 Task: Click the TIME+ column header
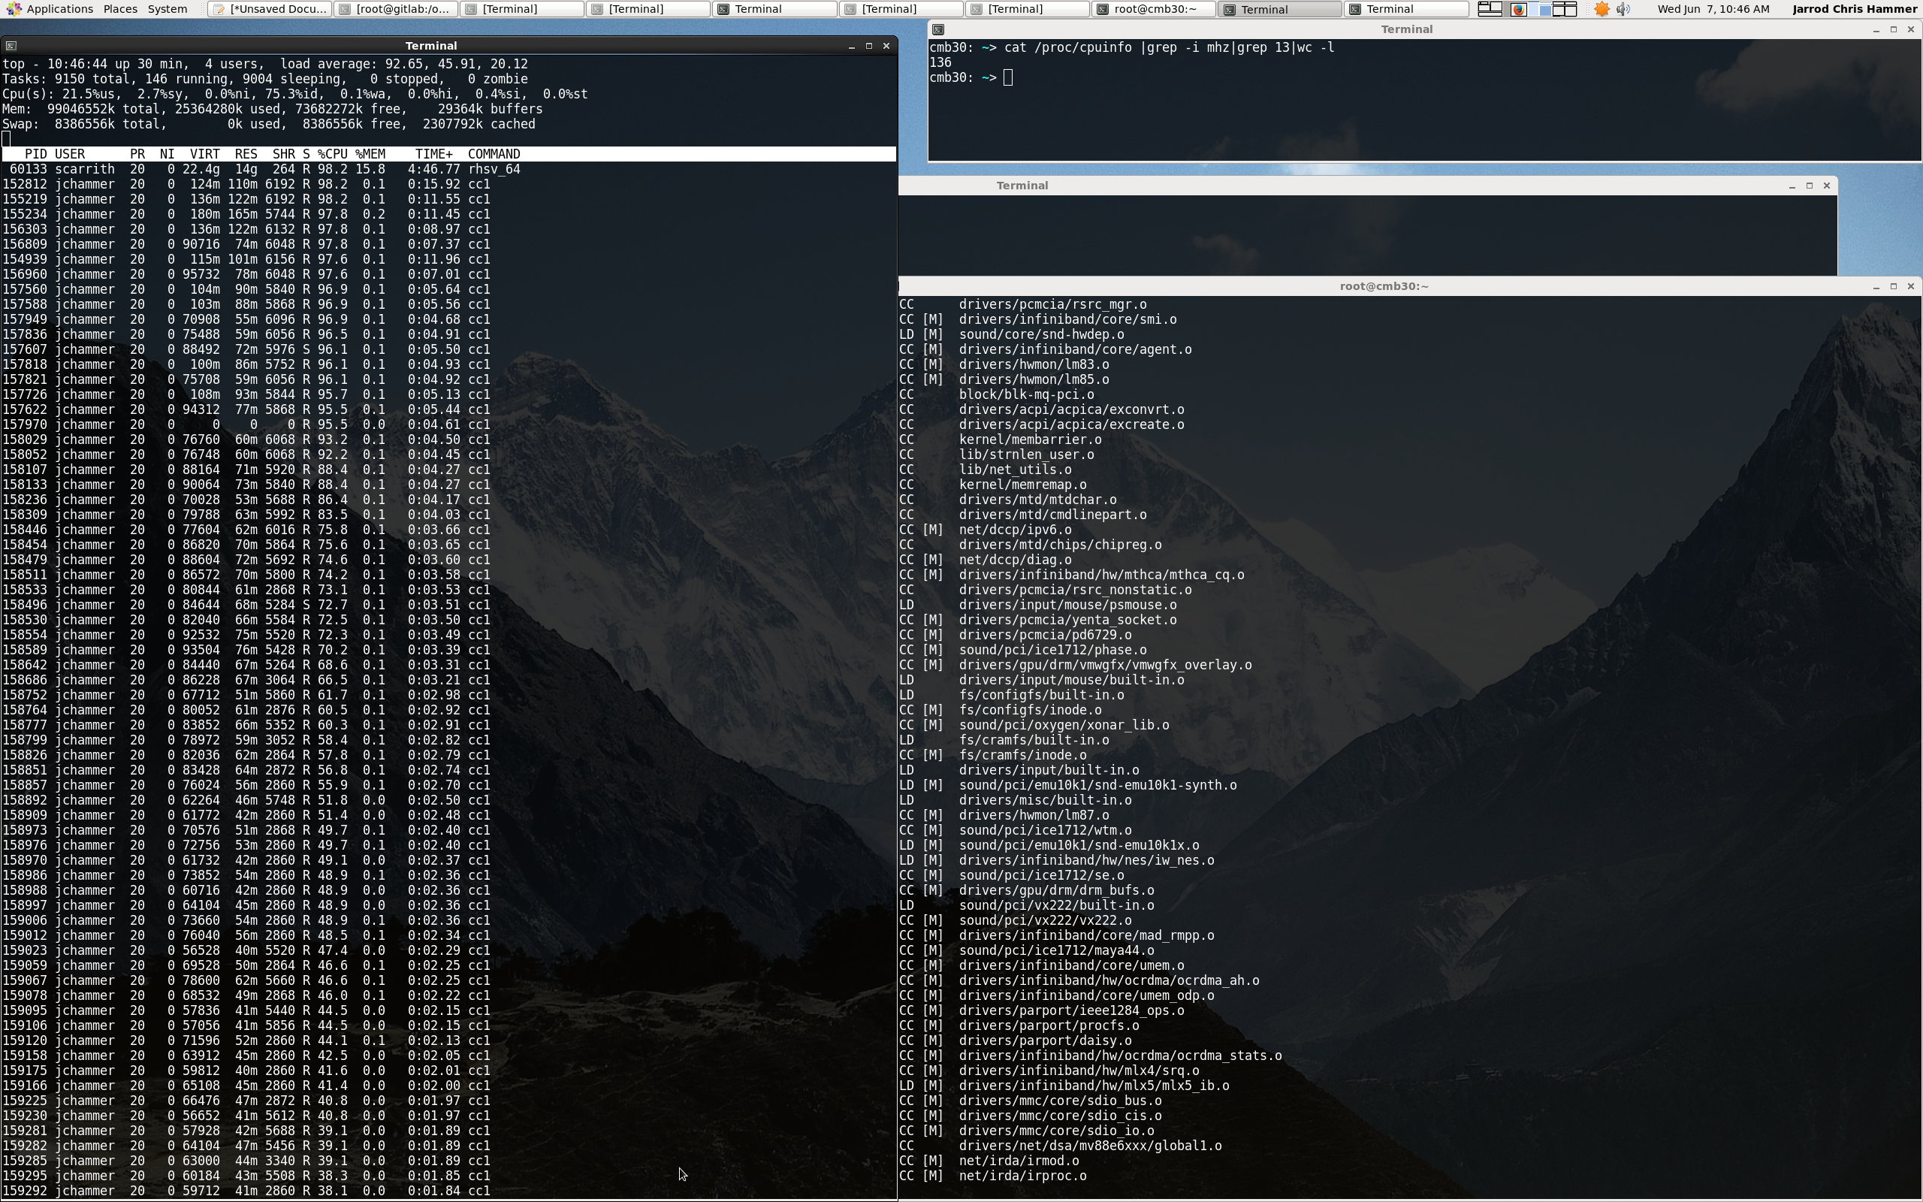click(434, 154)
